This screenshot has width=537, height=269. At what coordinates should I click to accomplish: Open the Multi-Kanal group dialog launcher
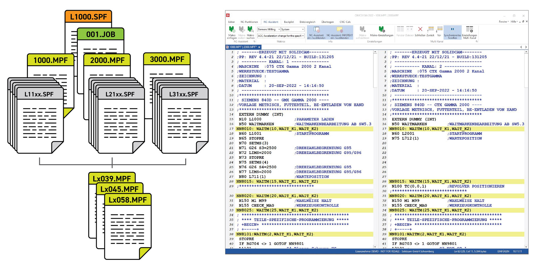point(477,42)
